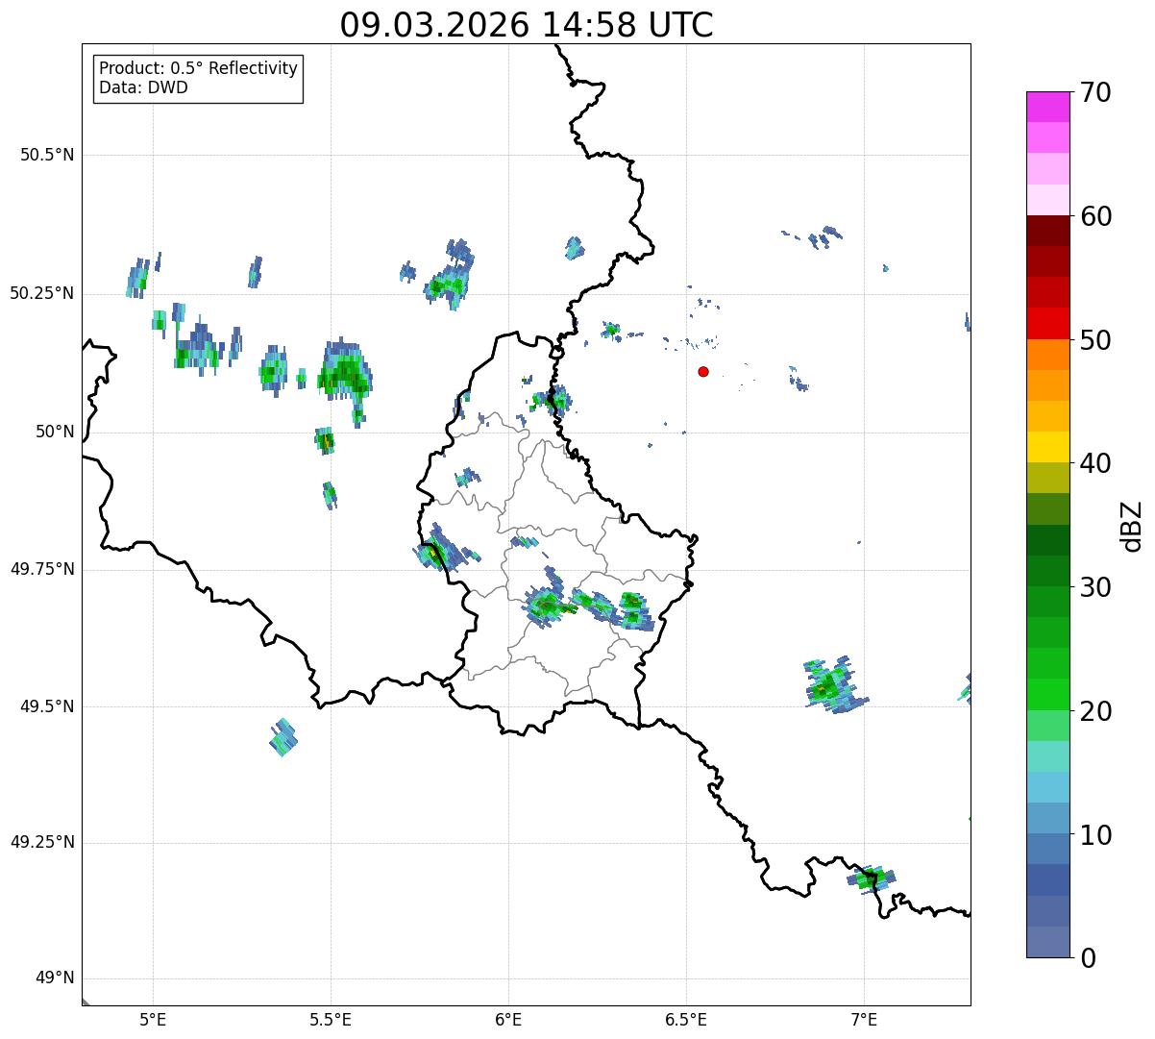
Task: Click the 49.75°N latitude label
Action: [42, 569]
